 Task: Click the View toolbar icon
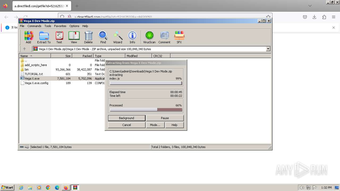74,37
